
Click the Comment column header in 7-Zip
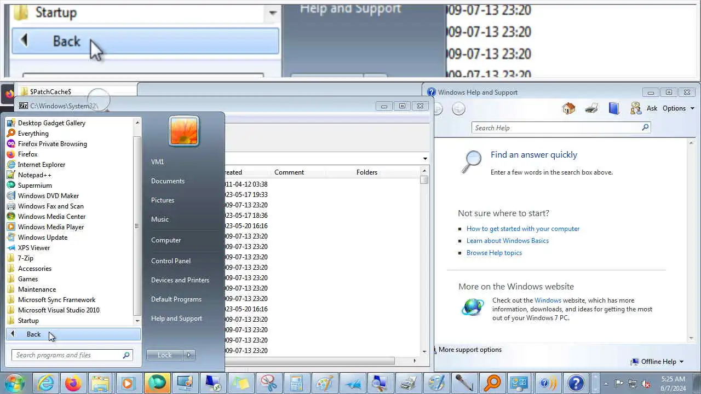click(x=289, y=172)
